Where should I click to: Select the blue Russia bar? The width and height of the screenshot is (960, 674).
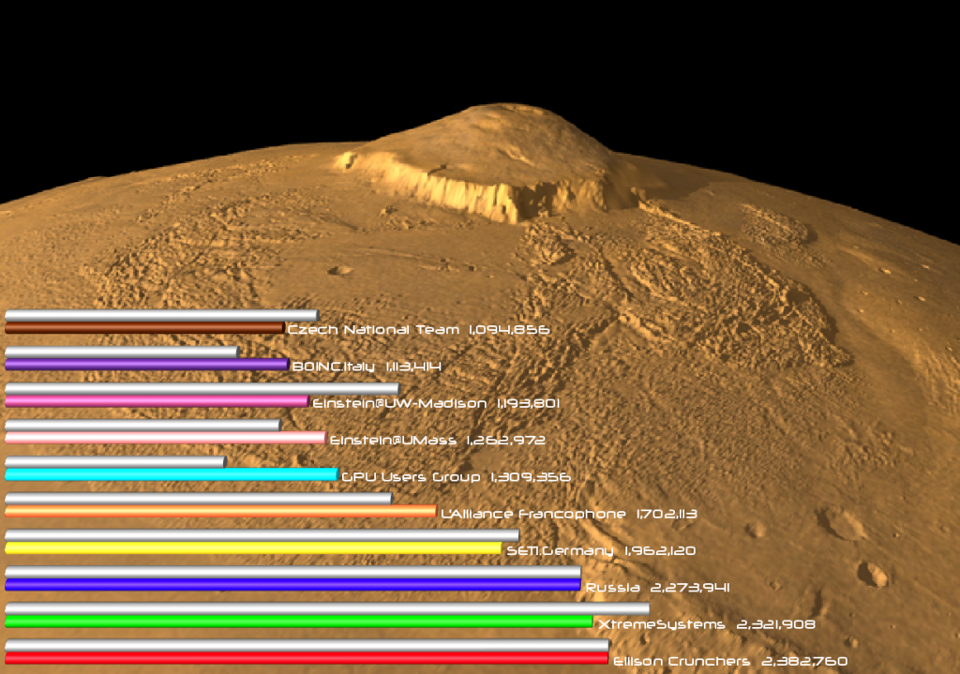pos(292,585)
